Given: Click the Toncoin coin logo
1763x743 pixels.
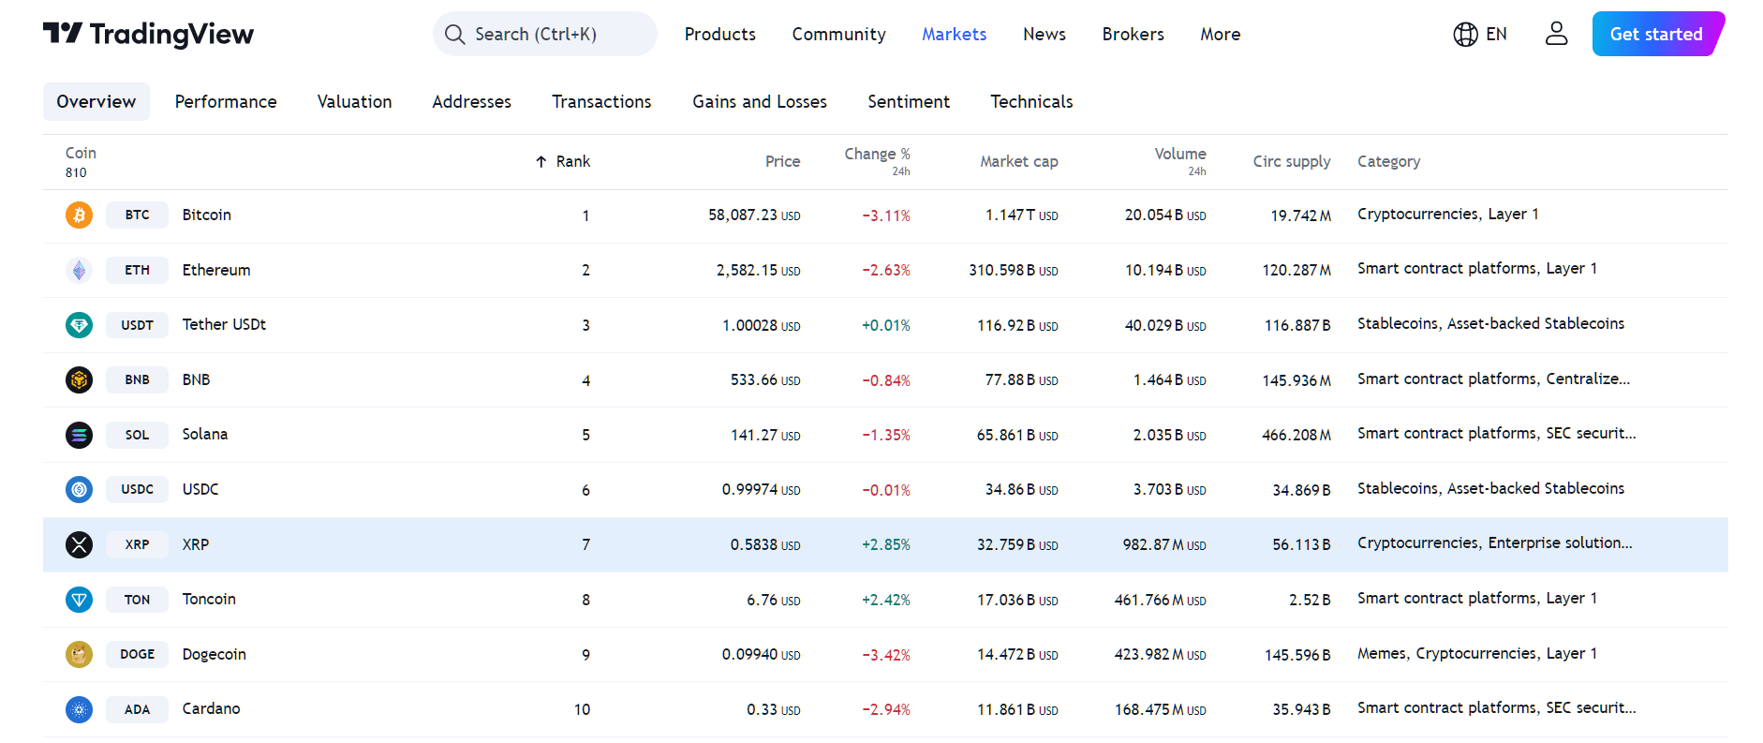Looking at the screenshot, I should pyautogui.click(x=79, y=600).
